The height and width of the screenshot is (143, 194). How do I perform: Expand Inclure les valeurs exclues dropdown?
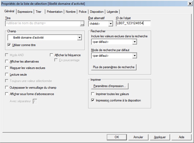[x=135, y=42]
